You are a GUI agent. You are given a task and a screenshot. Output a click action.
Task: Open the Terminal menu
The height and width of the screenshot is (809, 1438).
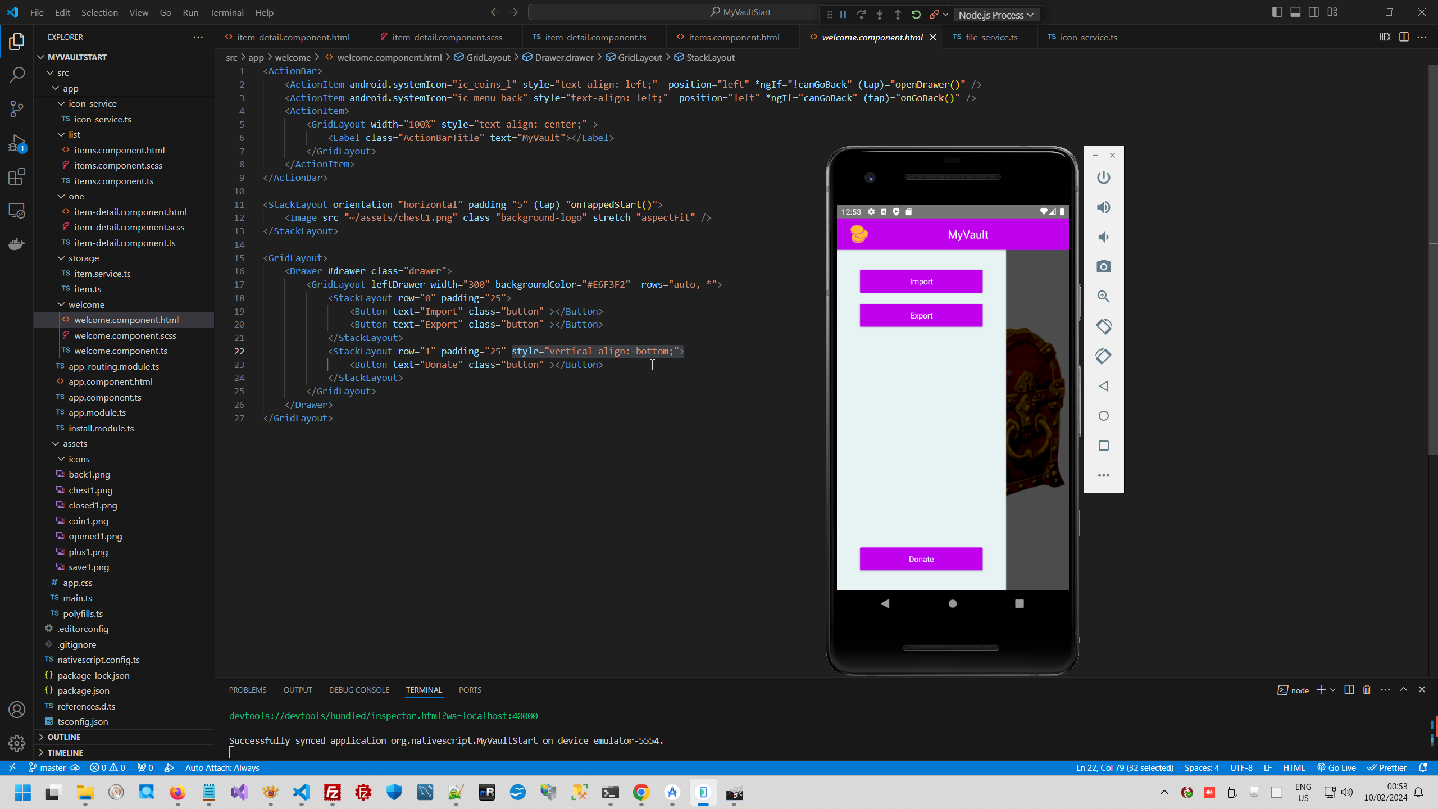(226, 12)
